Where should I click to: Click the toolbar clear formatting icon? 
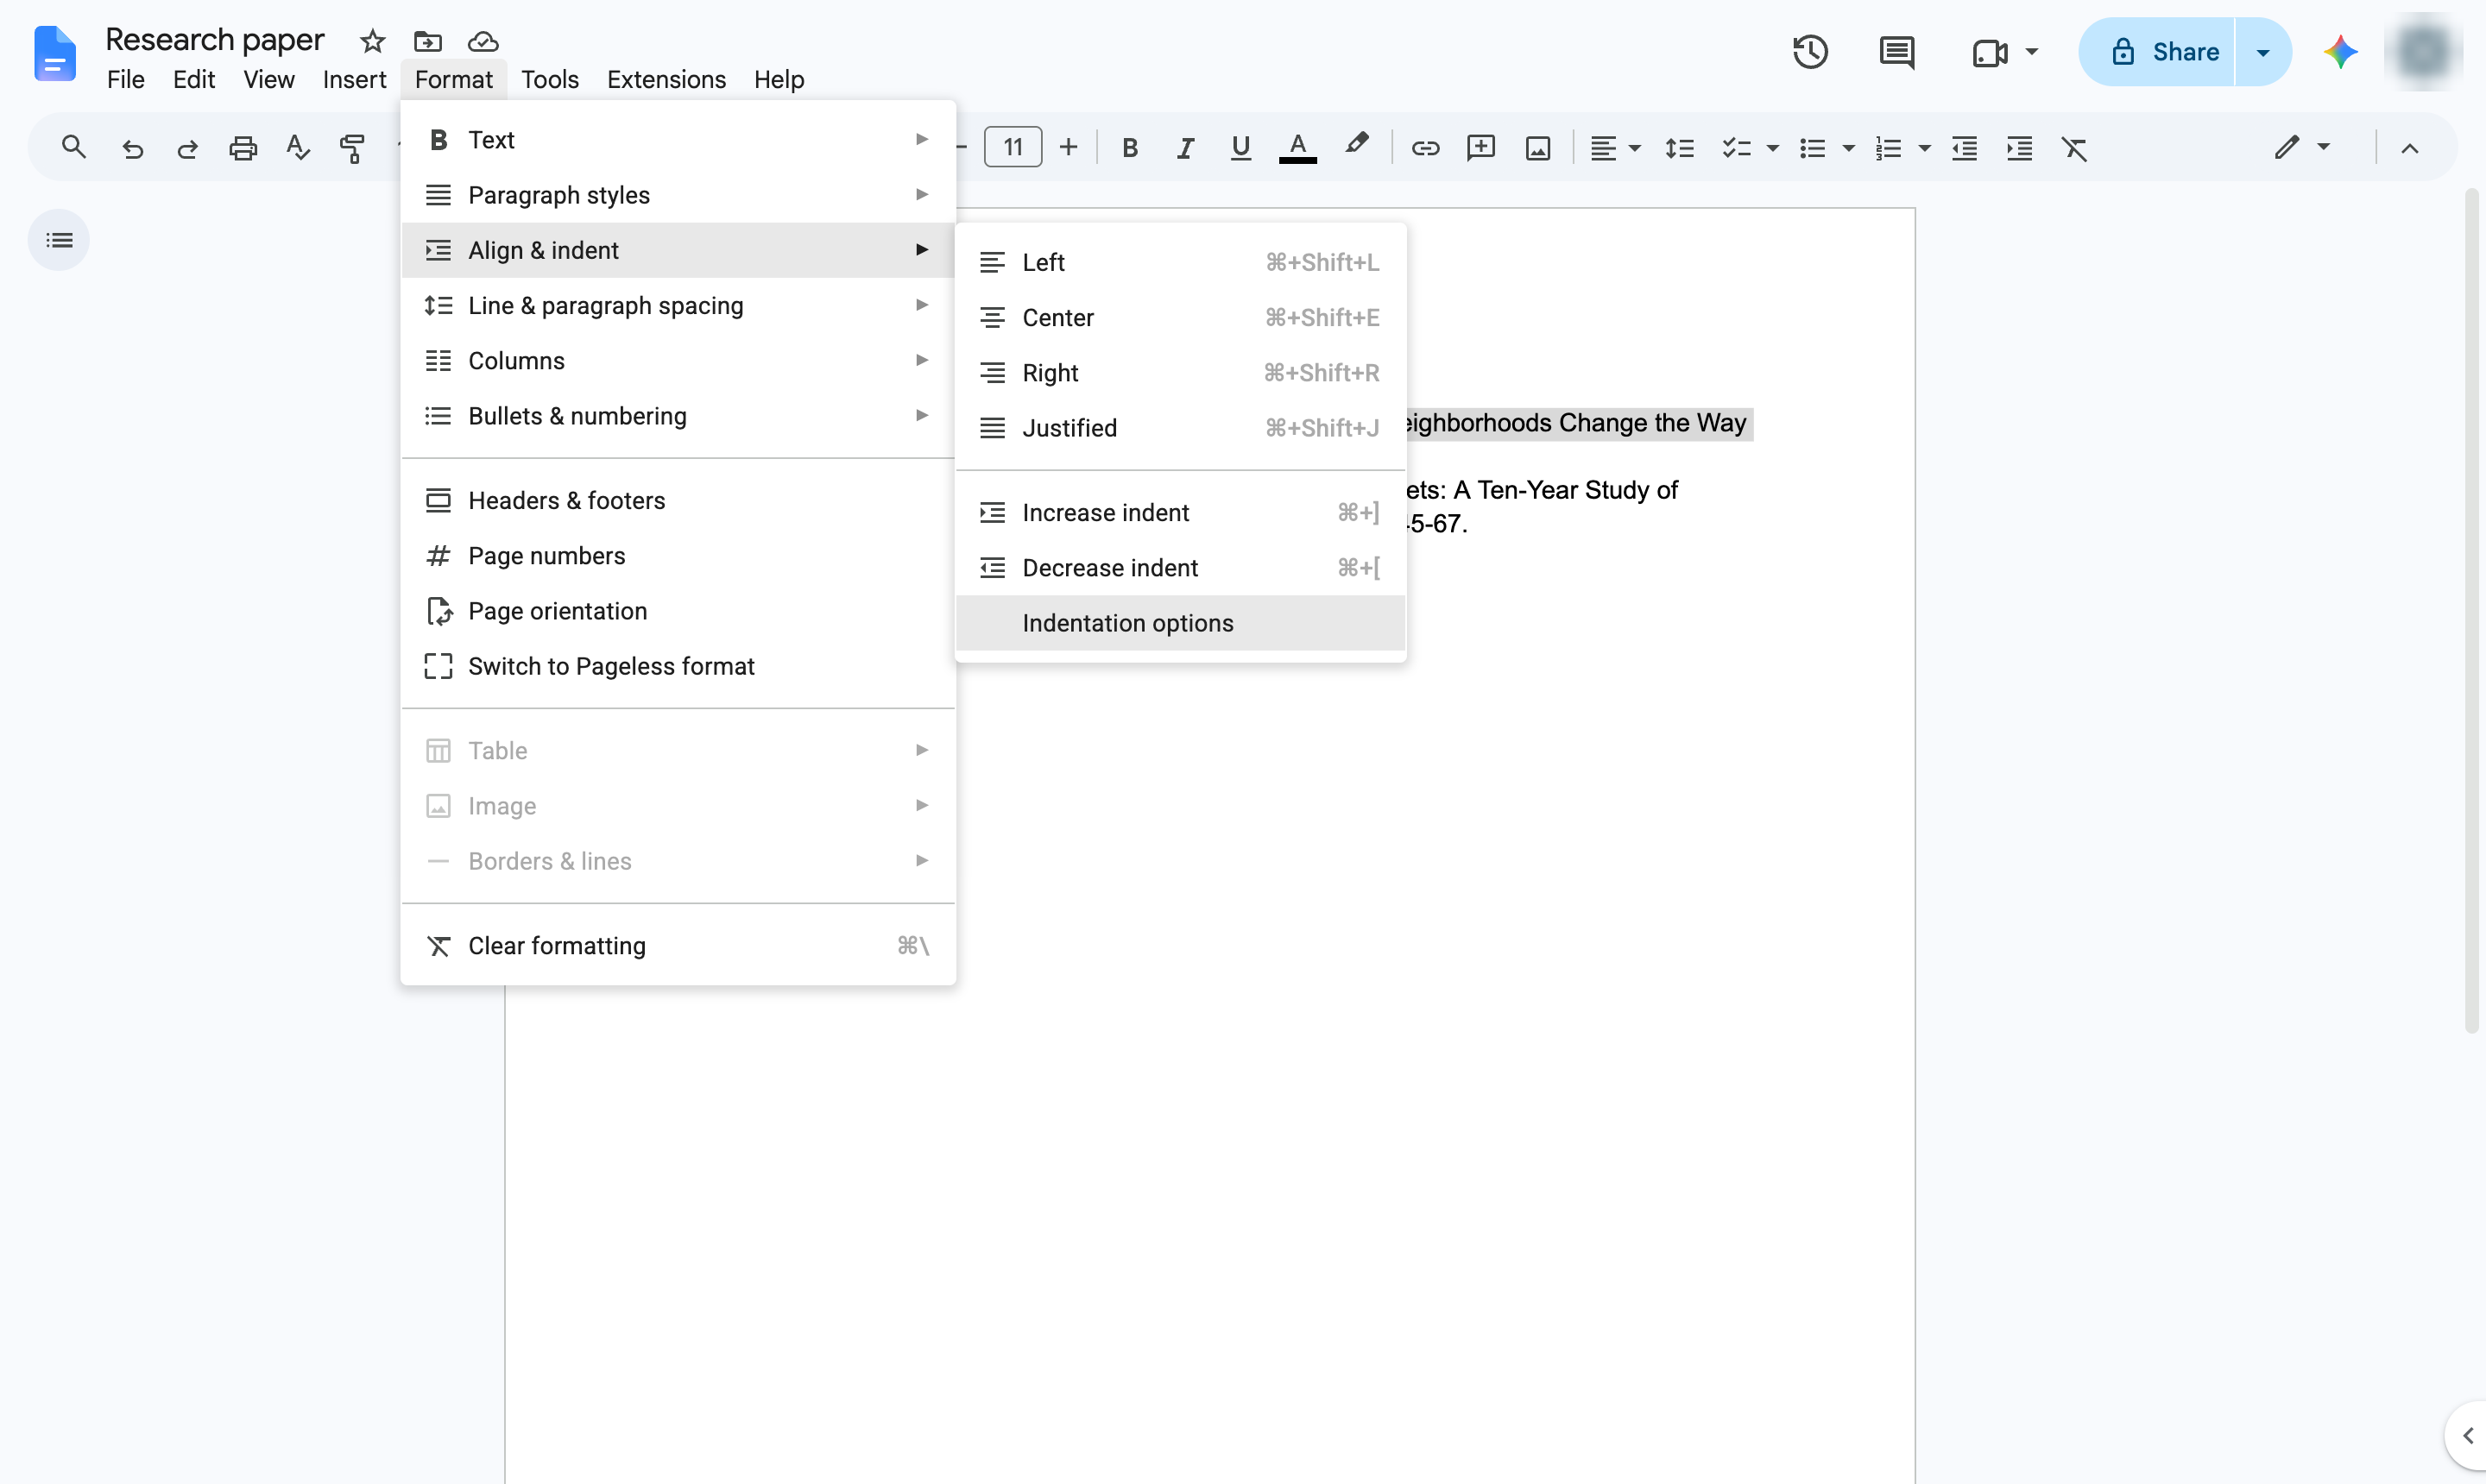pos(2074,148)
